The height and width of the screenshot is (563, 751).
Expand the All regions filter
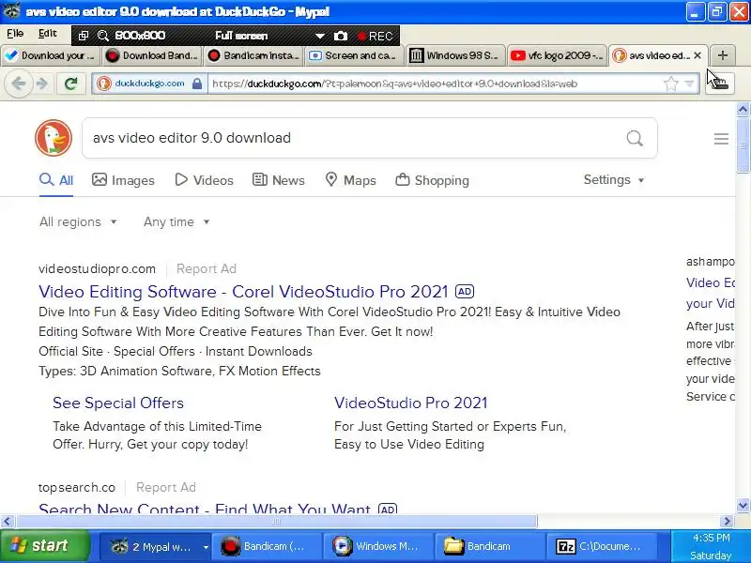coord(78,221)
